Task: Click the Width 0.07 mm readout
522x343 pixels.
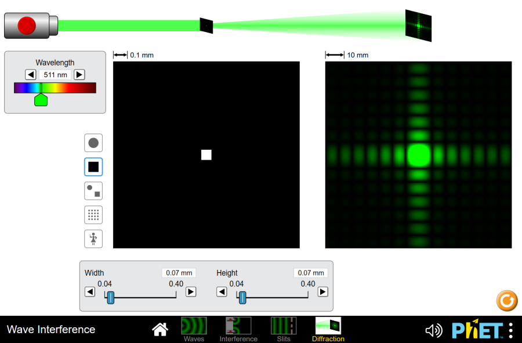Action: [x=179, y=273]
